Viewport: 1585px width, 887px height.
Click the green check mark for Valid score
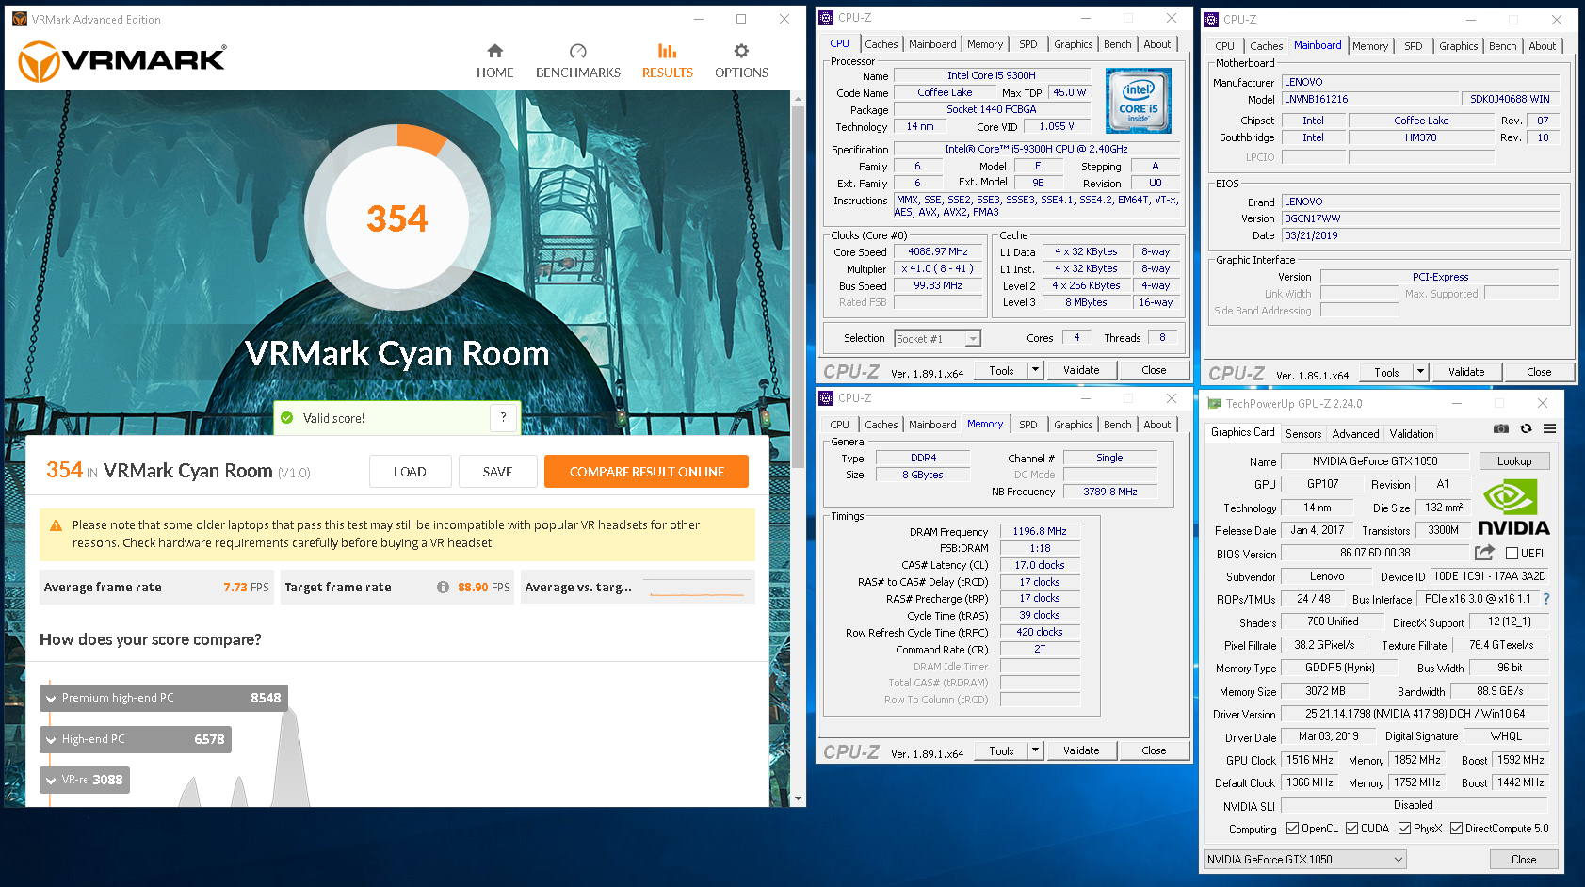(287, 417)
